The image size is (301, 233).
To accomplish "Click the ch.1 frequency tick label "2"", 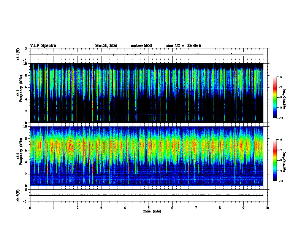I will 27,111.
